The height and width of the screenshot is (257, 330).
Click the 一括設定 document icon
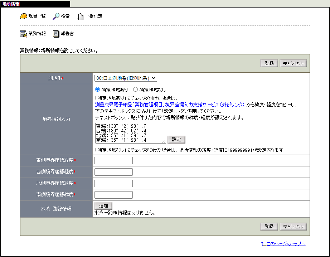[x=80, y=16]
